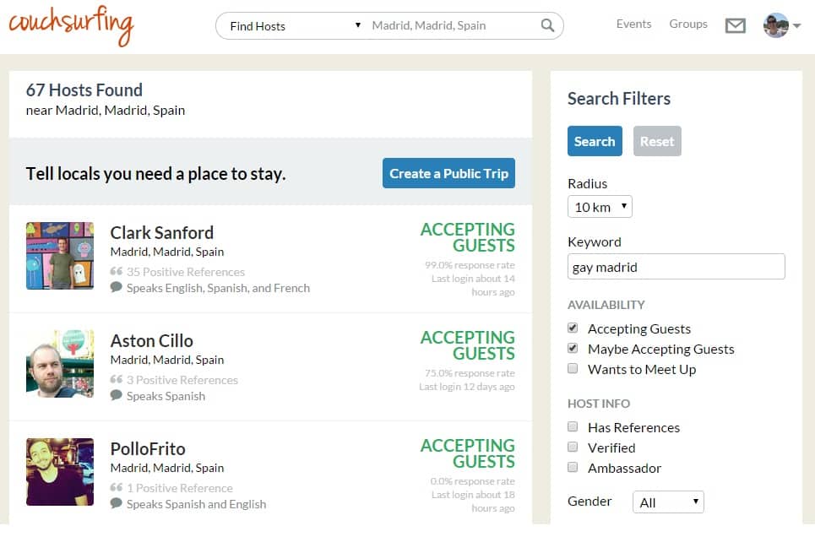
Task: Click the Couchsurfing logo
Action: pyautogui.click(x=71, y=25)
